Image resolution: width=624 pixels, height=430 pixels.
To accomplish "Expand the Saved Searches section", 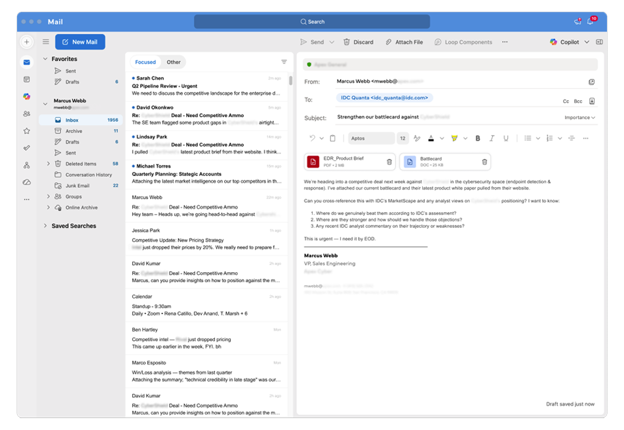I will pyautogui.click(x=45, y=226).
